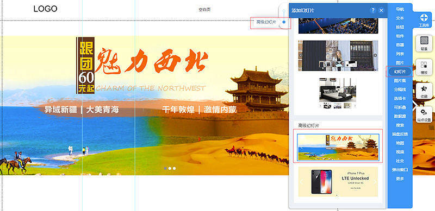Screen dimensions: 435x211
Task: Click the LOGO text in header
Action: coord(46,9)
